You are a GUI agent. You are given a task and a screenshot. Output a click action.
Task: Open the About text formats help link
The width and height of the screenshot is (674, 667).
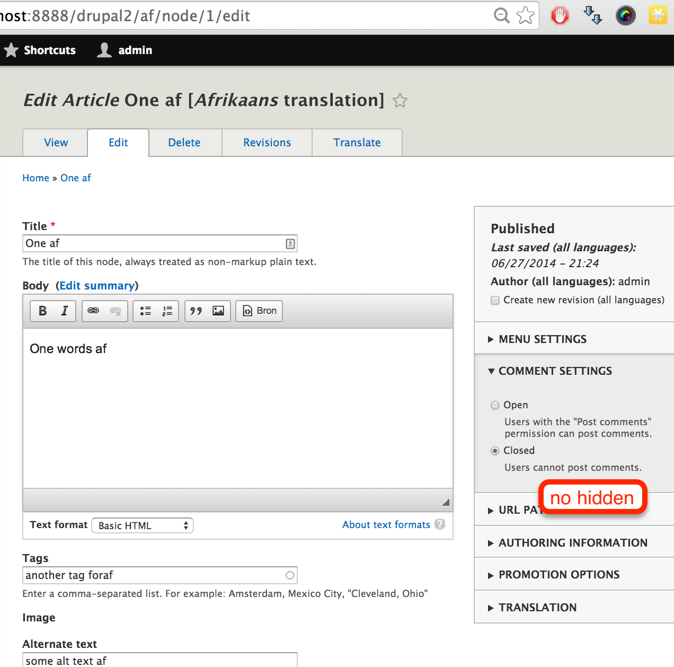(x=386, y=524)
